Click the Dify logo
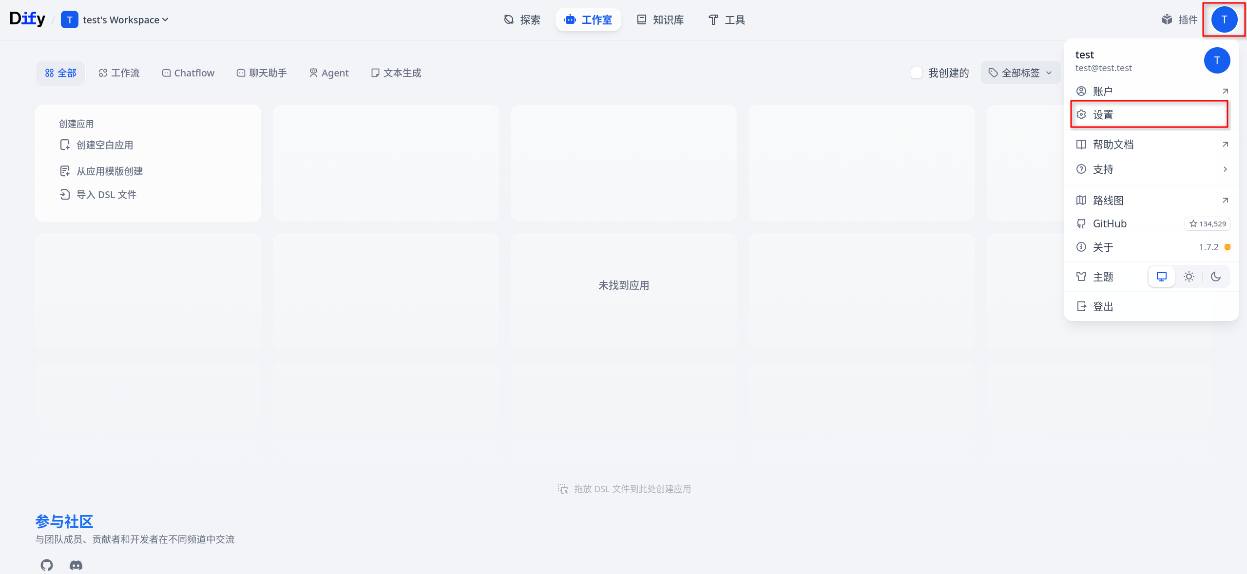 pos(27,19)
